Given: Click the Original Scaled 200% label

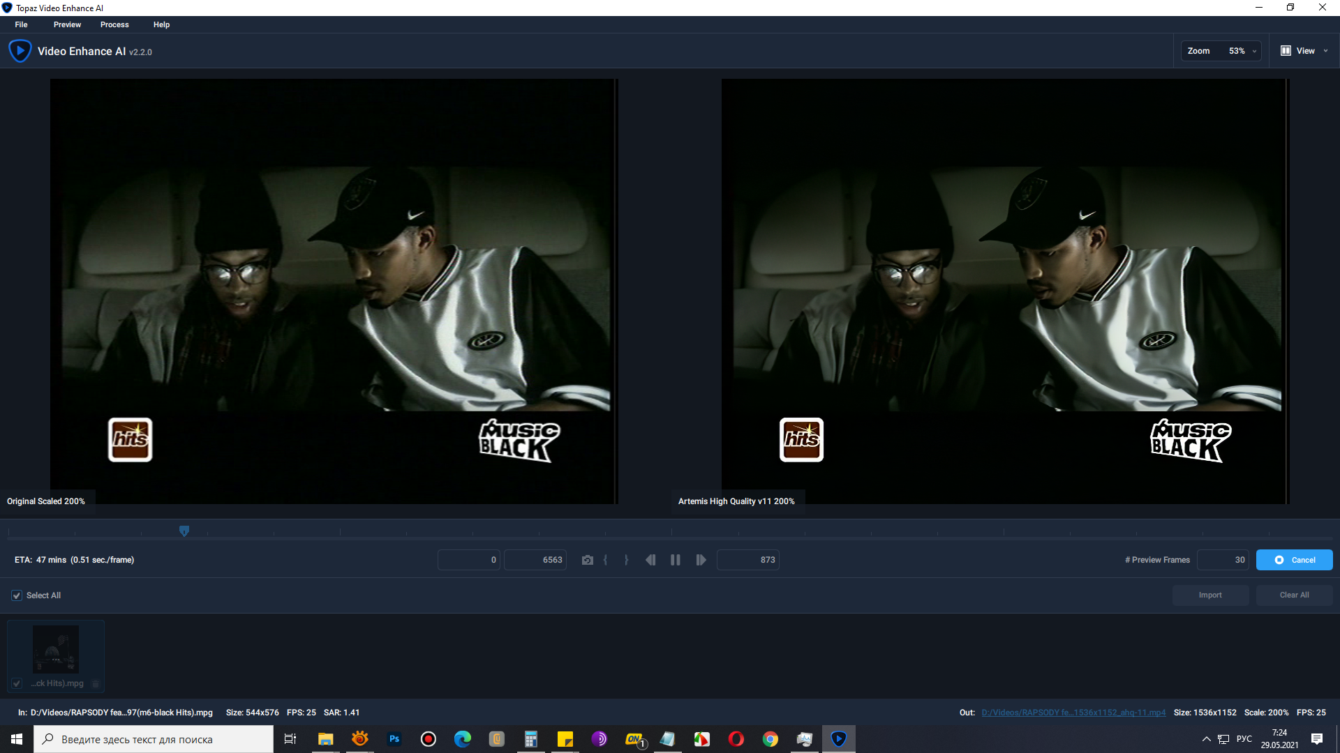Looking at the screenshot, I should [x=46, y=501].
